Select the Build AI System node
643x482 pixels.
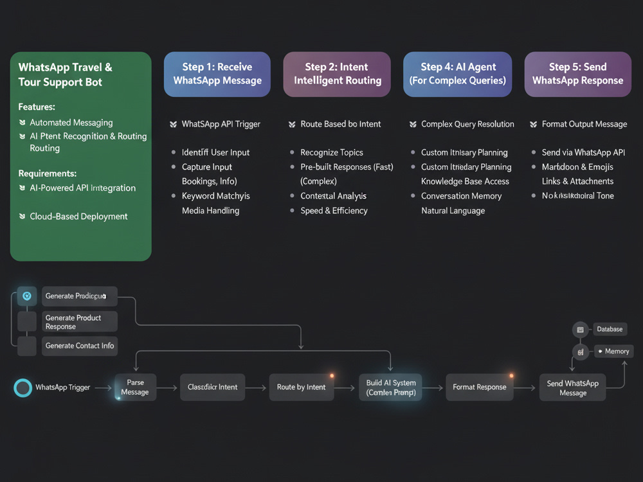pyautogui.click(x=391, y=388)
